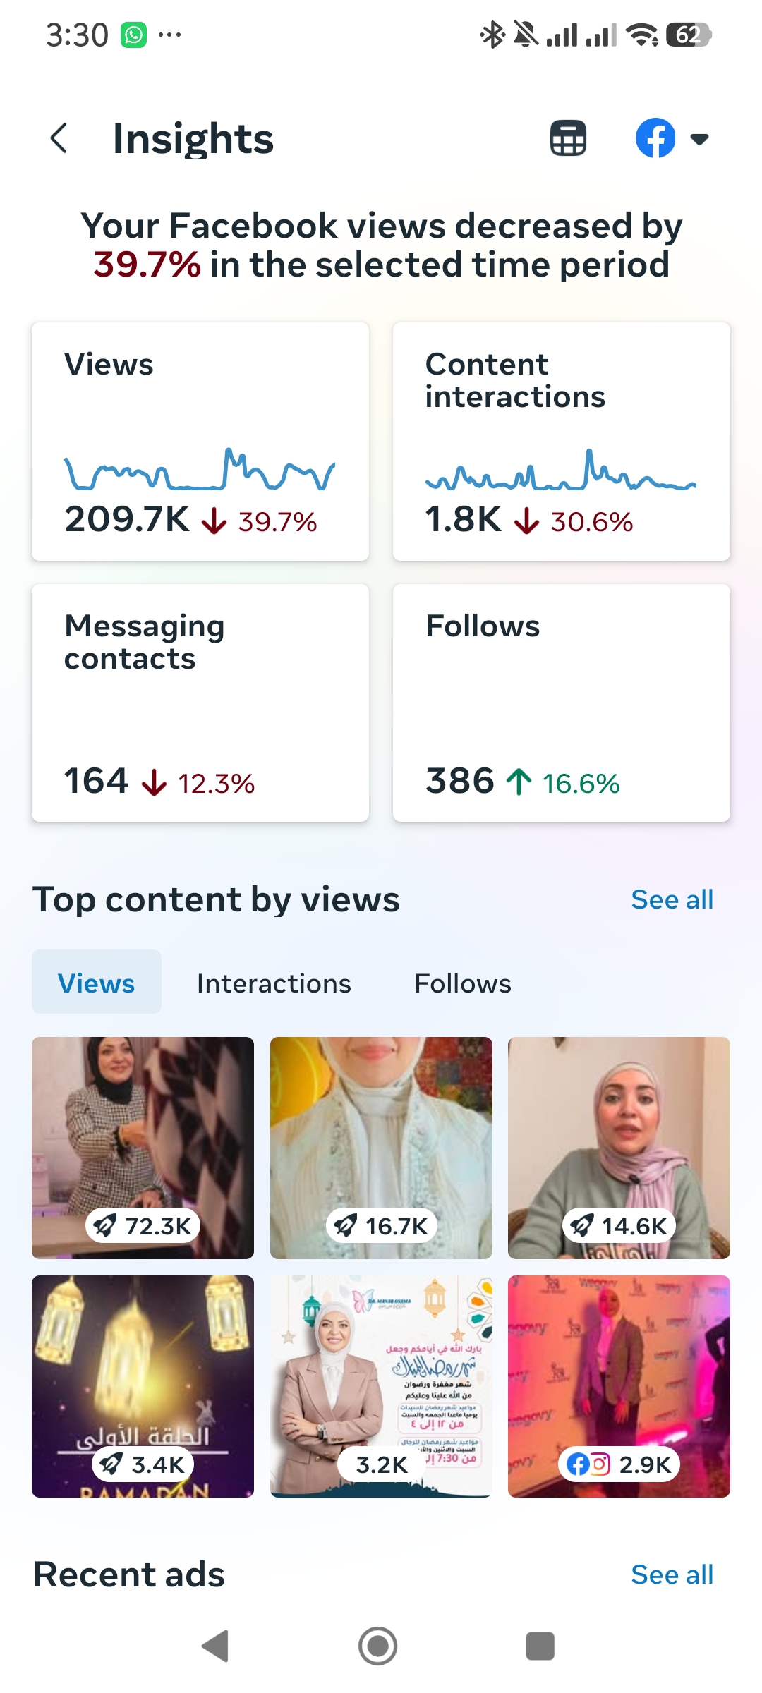Open the post thumbnail with 14.6K views
This screenshot has height=1693, width=762.
619,1148
